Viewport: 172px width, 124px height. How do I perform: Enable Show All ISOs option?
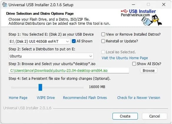click(x=134, y=64)
